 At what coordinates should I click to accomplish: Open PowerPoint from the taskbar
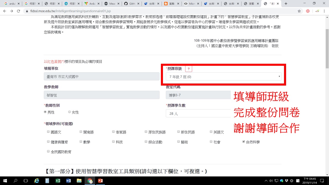(100, 181)
